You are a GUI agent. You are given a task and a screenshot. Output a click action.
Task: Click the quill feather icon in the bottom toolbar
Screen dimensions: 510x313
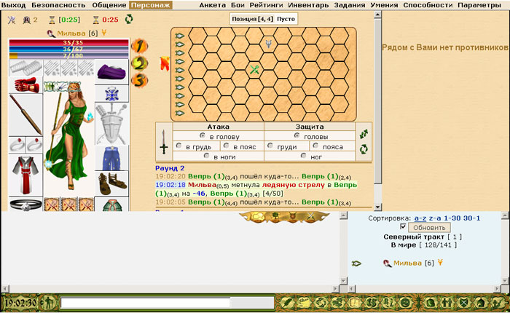286,303
